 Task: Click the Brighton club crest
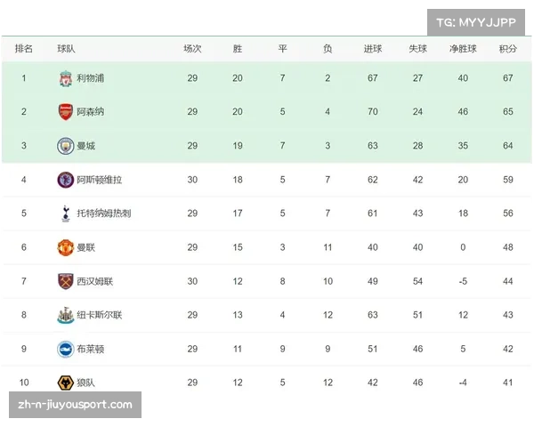pyautogui.click(x=65, y=349)
